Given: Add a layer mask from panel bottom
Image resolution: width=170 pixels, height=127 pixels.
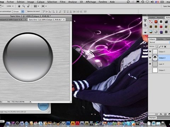Looking at the screenshot, I should [165, 114].
